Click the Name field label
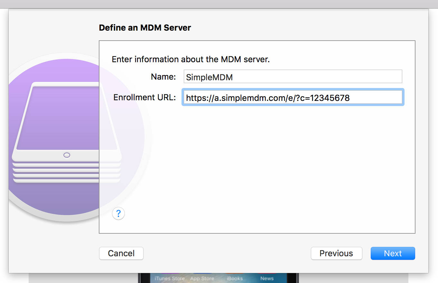This screenshot has width=438, height=283. tap(163, 77)
